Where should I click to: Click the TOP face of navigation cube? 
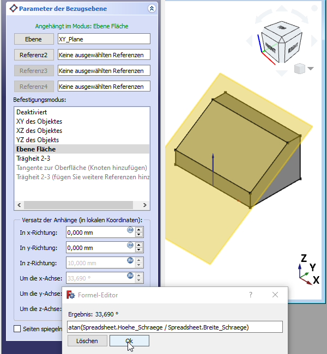281,28
